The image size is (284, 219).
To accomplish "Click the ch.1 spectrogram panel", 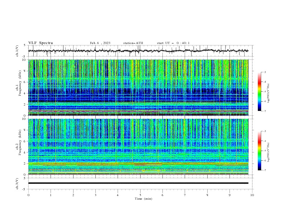I will [138, 87].
